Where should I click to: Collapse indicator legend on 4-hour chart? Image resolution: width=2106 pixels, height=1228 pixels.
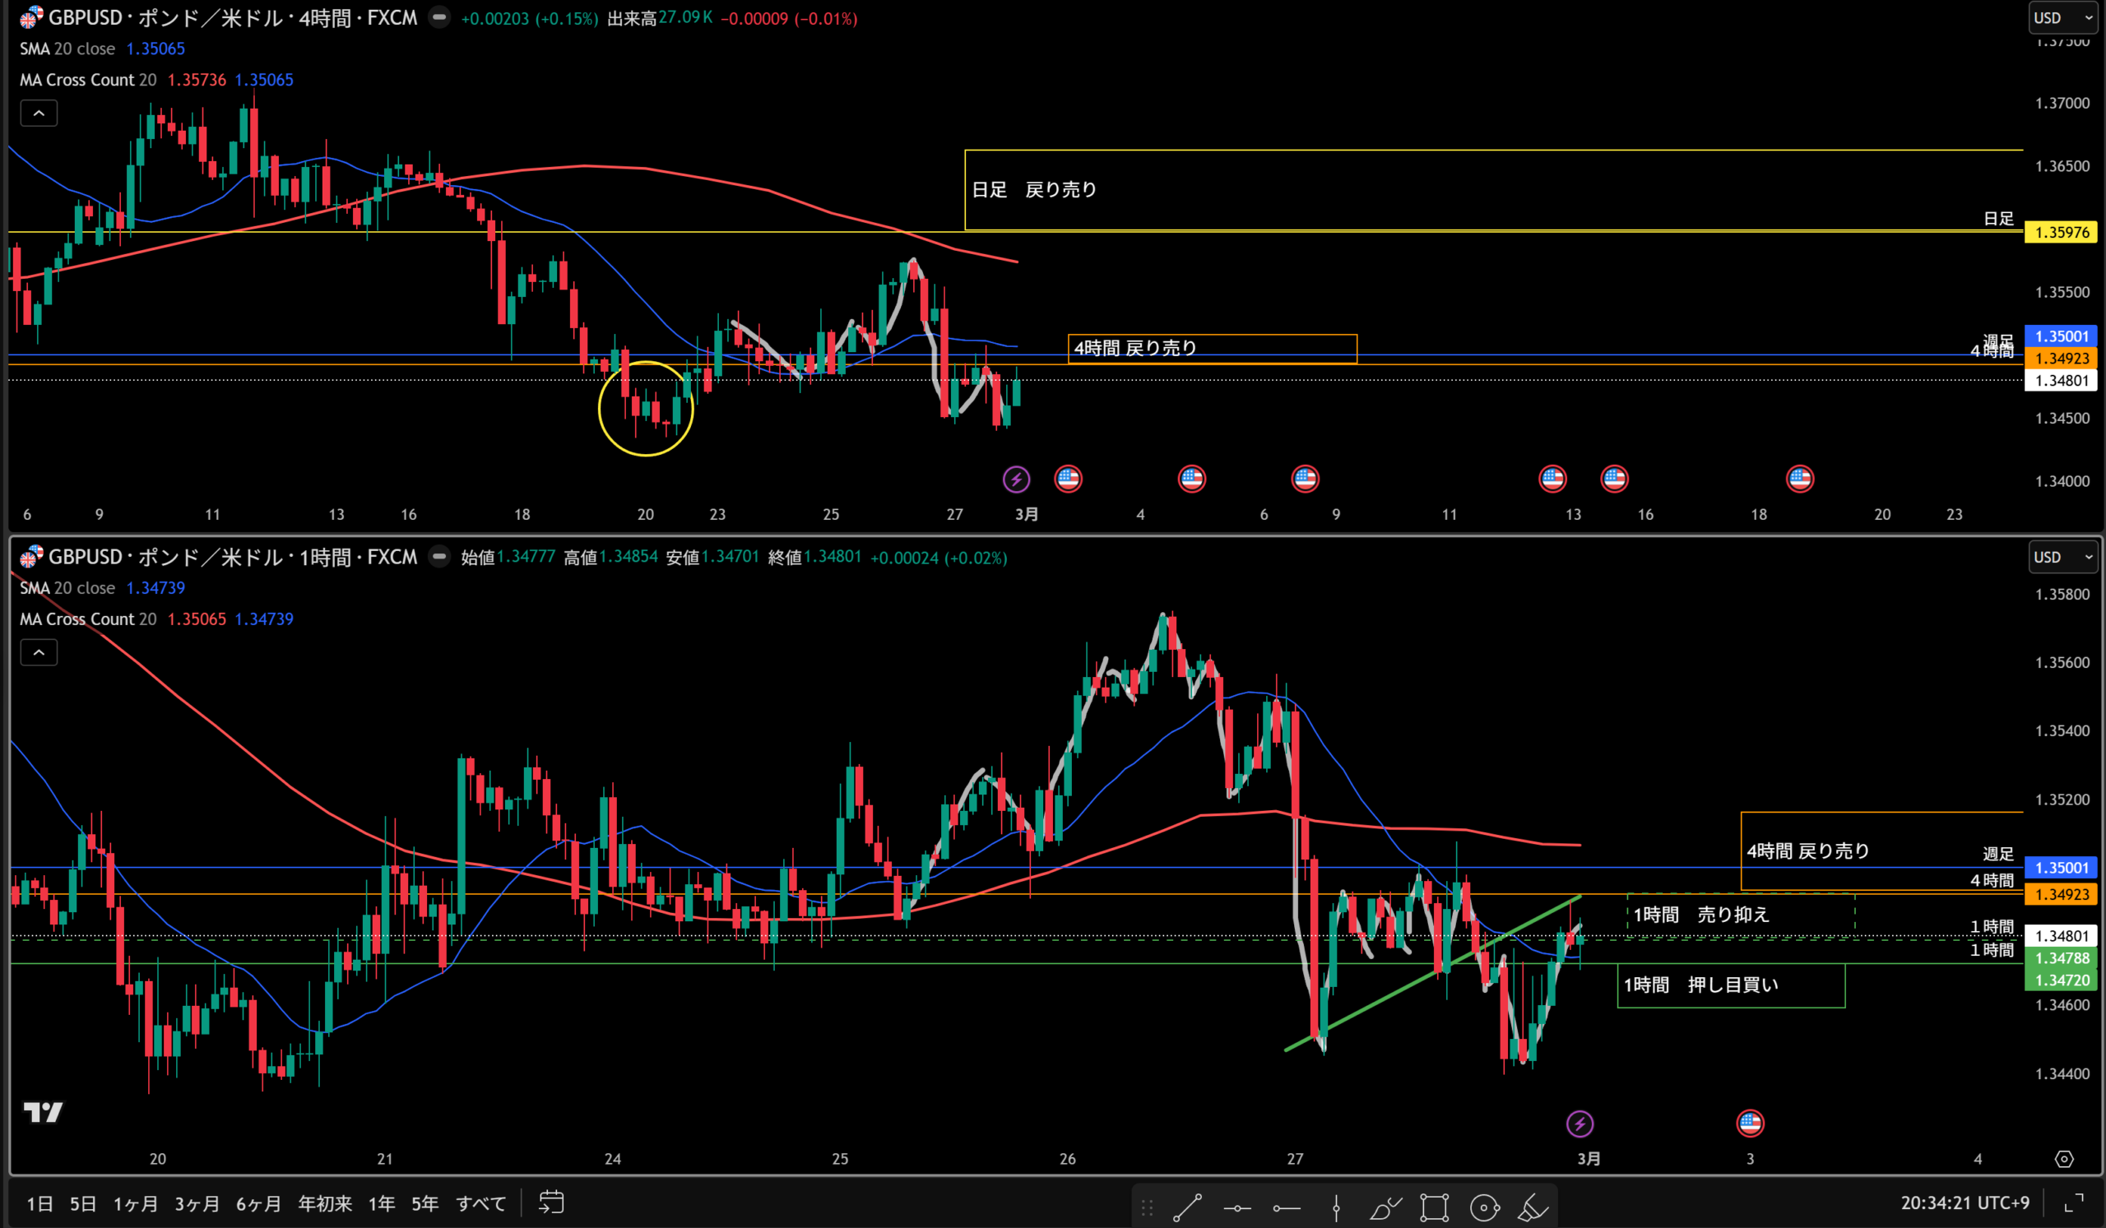39,113
